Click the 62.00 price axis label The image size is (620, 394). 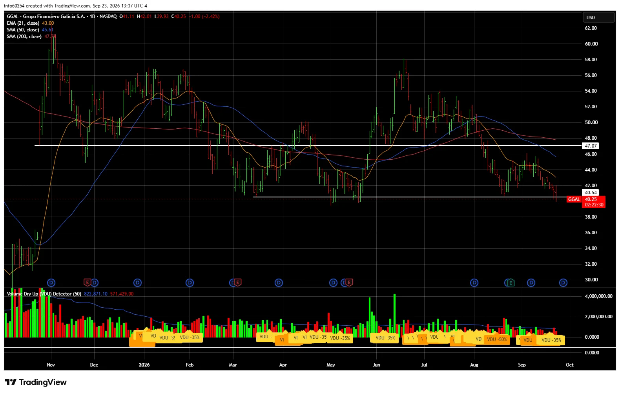point(591,28)
